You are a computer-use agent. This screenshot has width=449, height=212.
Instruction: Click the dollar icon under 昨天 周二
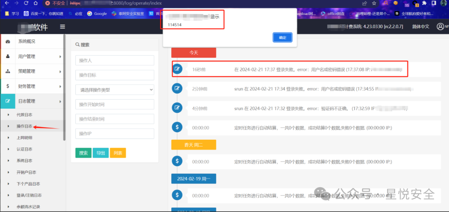tap(177, 161)
